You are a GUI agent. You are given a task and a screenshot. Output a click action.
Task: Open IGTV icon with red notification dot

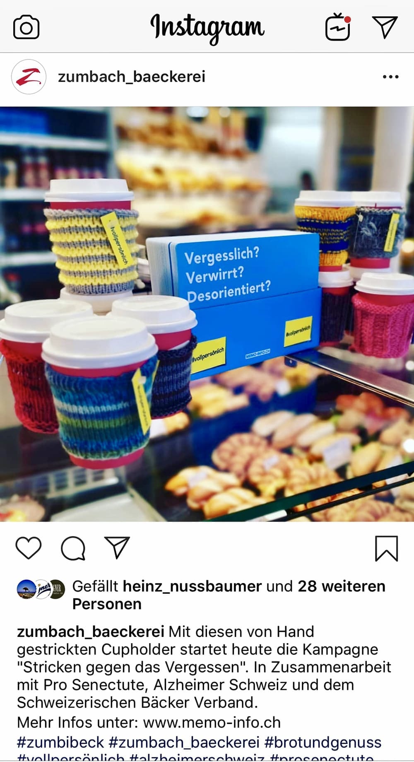tap(338, 27)
